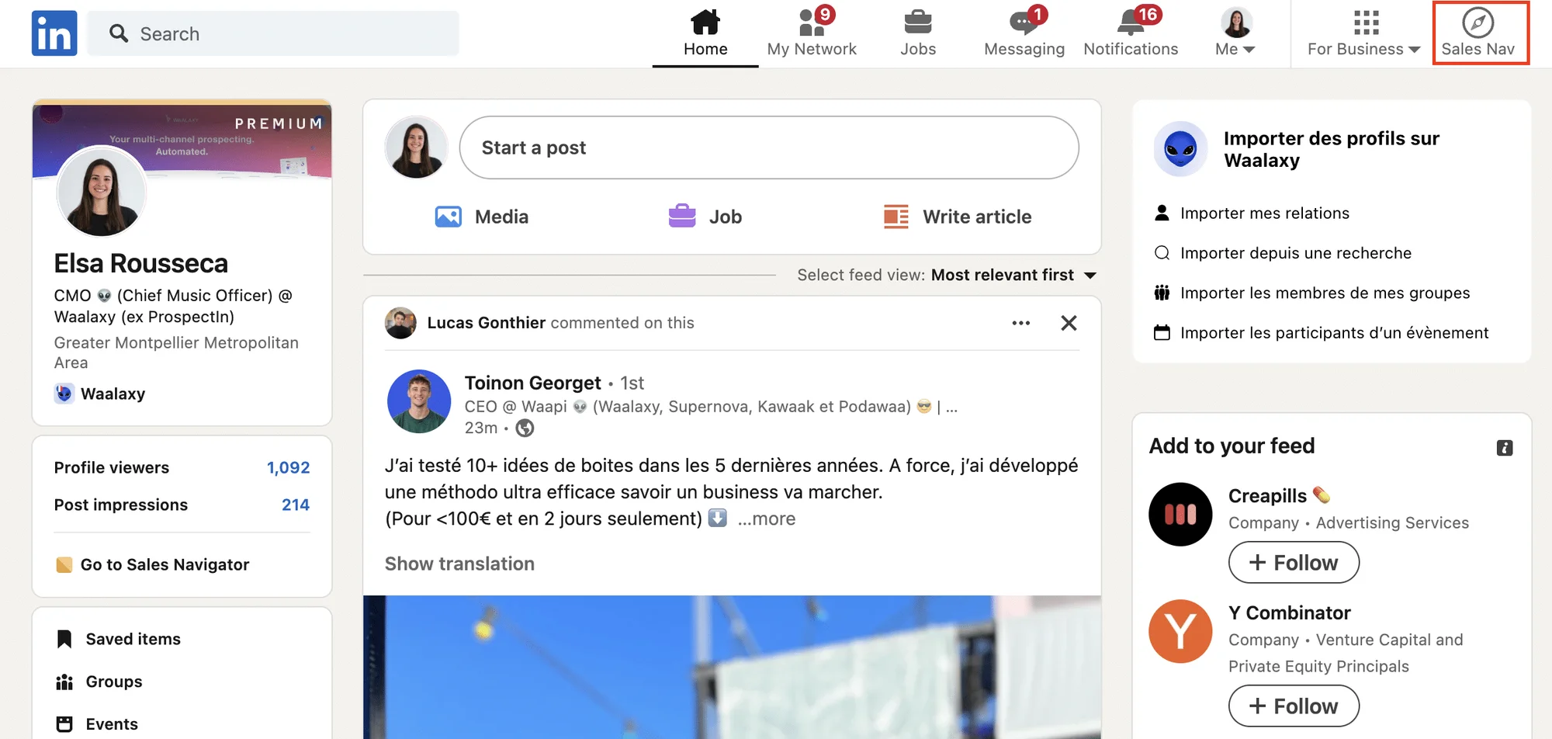Click the Y Combinator logo
This screenshot has height=739, width=1552.
(1180, 631)
